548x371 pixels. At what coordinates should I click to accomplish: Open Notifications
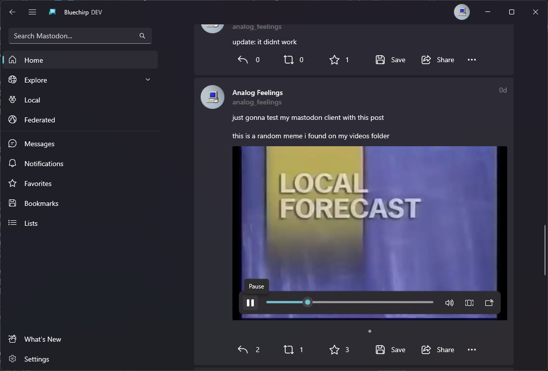[x=80, y=164]
